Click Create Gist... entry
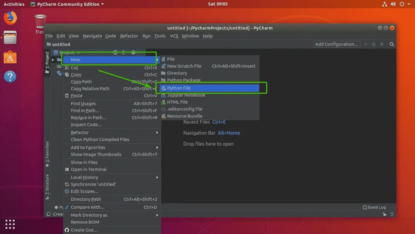Viewport: 415px width, 234px height. (x=112, y=230)
